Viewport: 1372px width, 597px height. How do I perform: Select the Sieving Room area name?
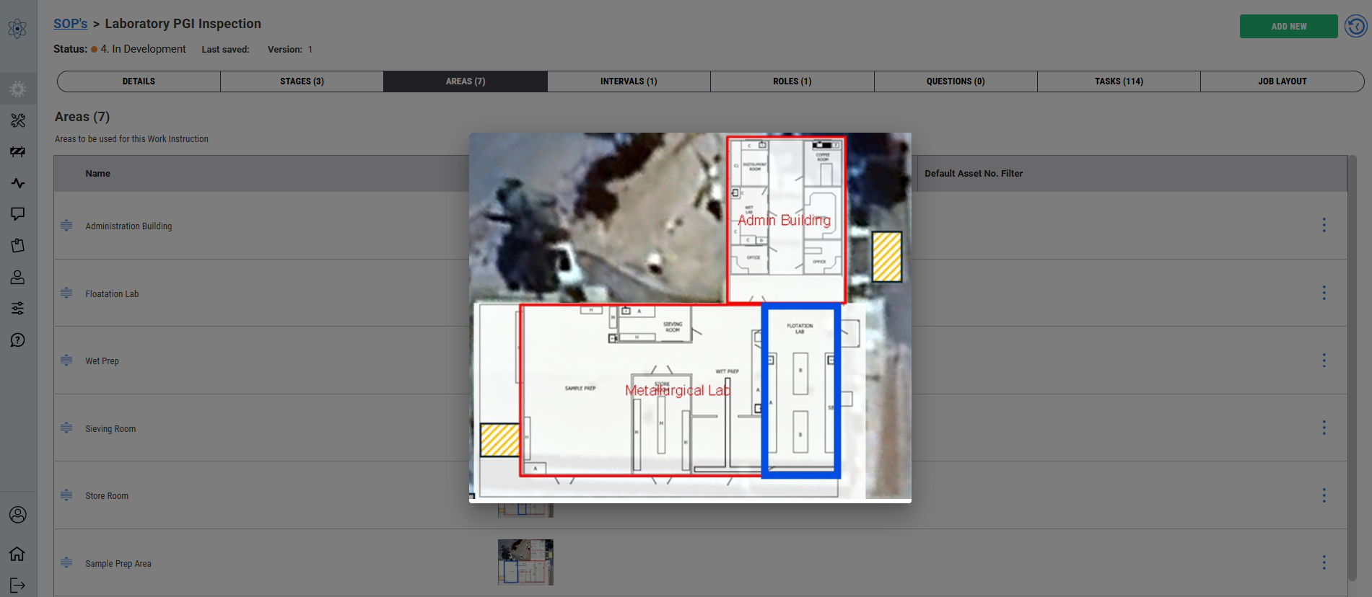click(110, 429)
